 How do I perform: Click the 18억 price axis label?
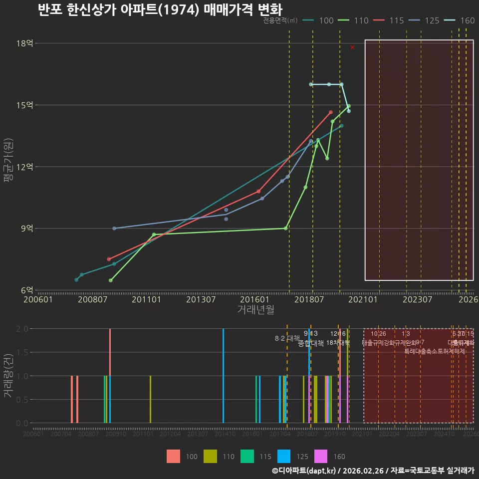(x=25, y=43)
